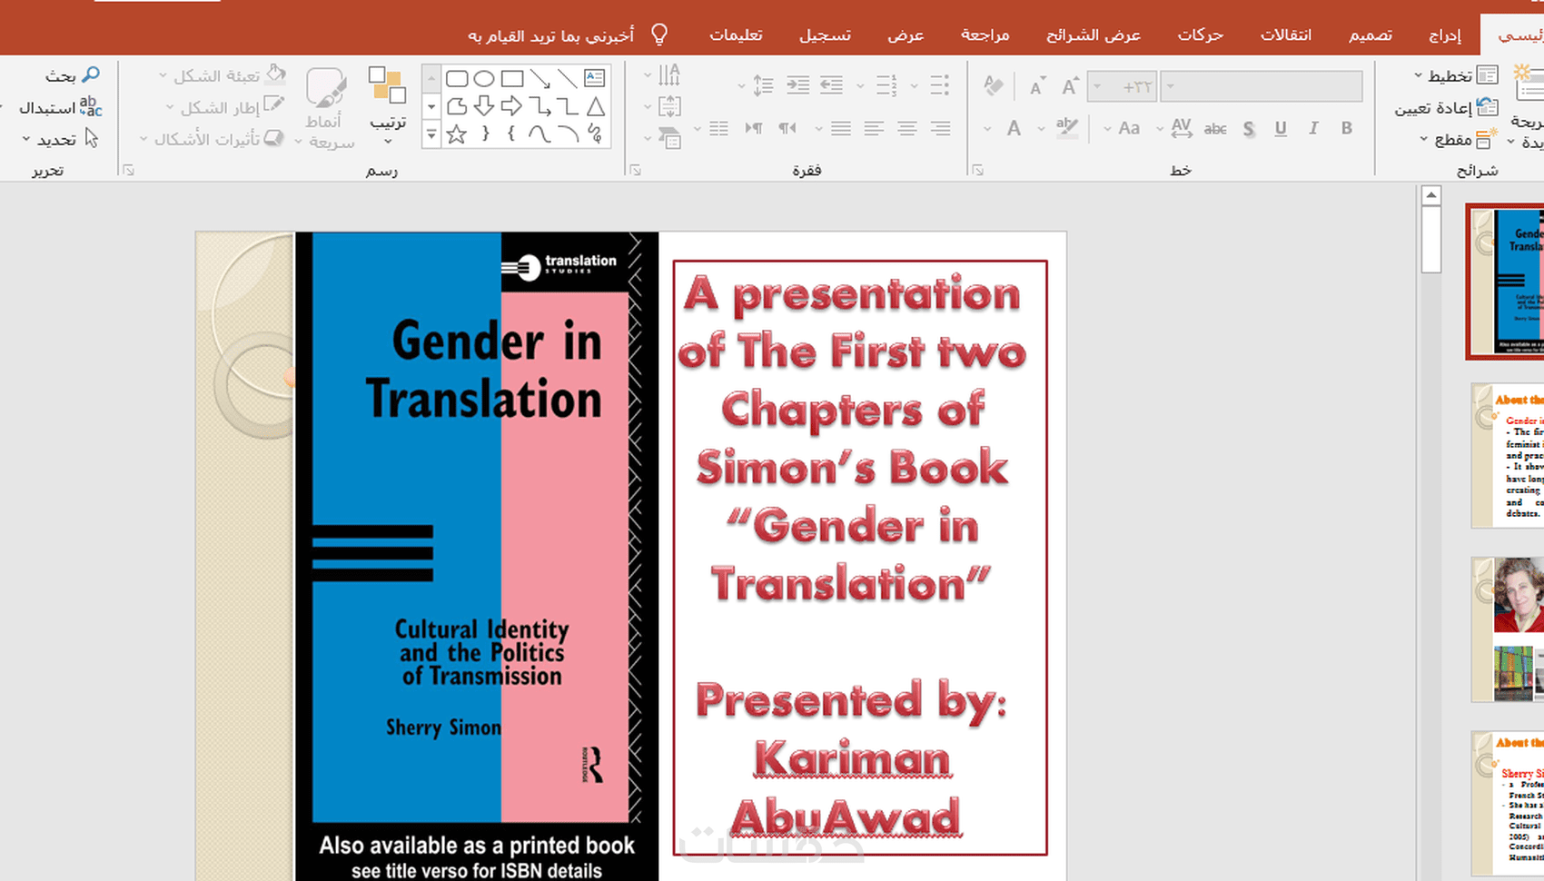Click the numbered list icon
This screenshot has height=881, width=1544.
[x=886, y=85]
